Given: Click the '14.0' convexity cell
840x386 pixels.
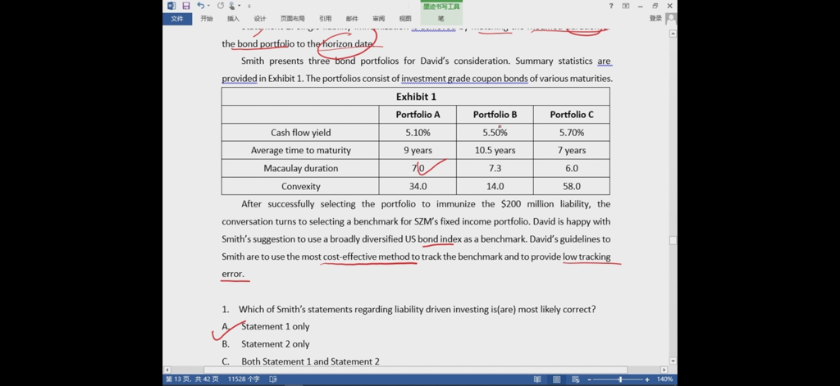Looking at the screenshot, I should [x=495, y=186].
